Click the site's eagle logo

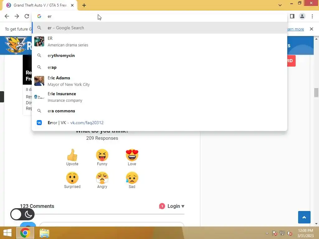click(x=16, y=45)
